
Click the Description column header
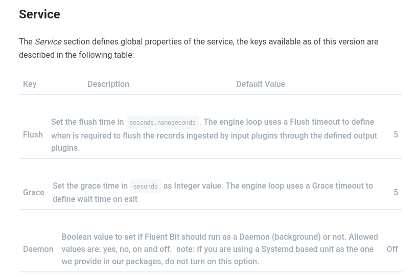click(x=108, y=84)
